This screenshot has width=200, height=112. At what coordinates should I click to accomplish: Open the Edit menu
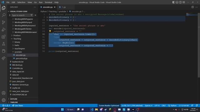pos(13,2)
